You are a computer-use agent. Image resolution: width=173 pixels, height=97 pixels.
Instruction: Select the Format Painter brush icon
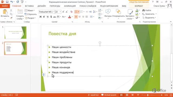[11, 18]
